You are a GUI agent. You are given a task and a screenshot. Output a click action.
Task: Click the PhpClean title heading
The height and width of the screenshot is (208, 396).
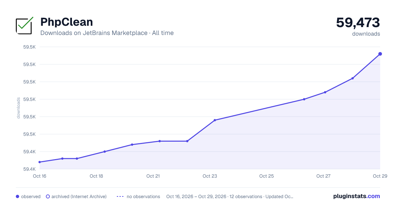[x=67, y=22]
